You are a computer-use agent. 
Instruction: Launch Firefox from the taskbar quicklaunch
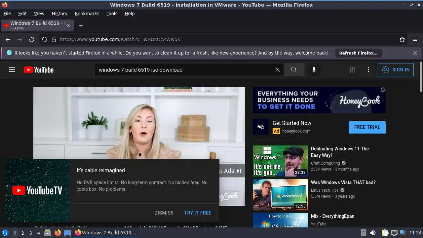tap(58, 233)
